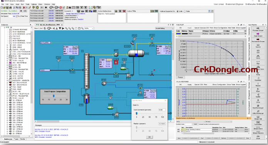This screenshot has width=268, height=145.
Task: Select Expander icon in Icon Palette
Action: point(258,79)
